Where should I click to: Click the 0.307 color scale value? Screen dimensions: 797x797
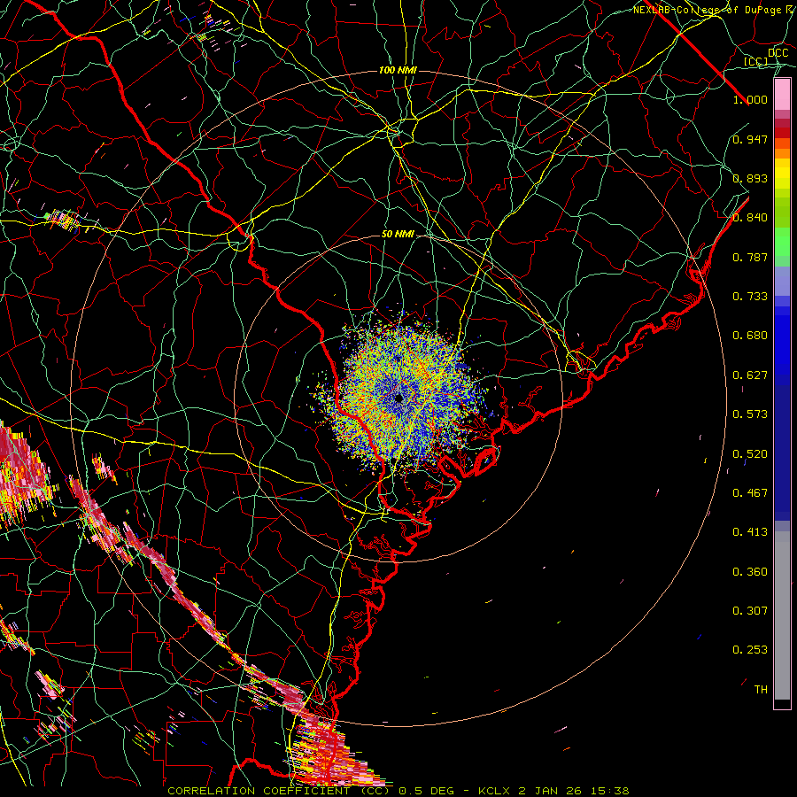(x=750, y=610)
